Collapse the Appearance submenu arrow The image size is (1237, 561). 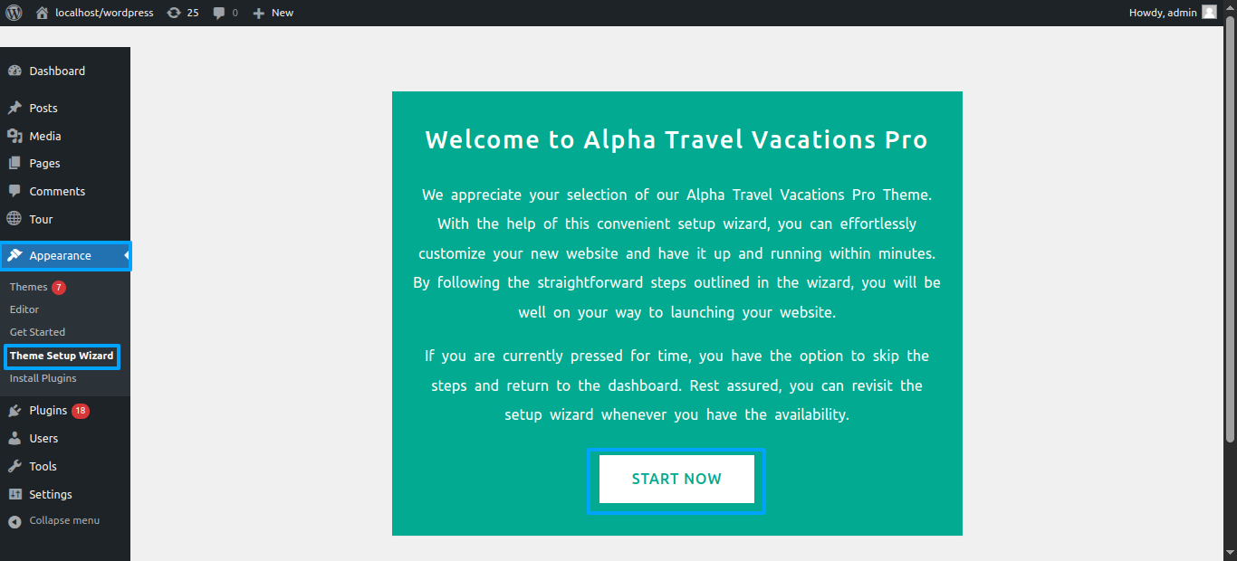(127, 256)
